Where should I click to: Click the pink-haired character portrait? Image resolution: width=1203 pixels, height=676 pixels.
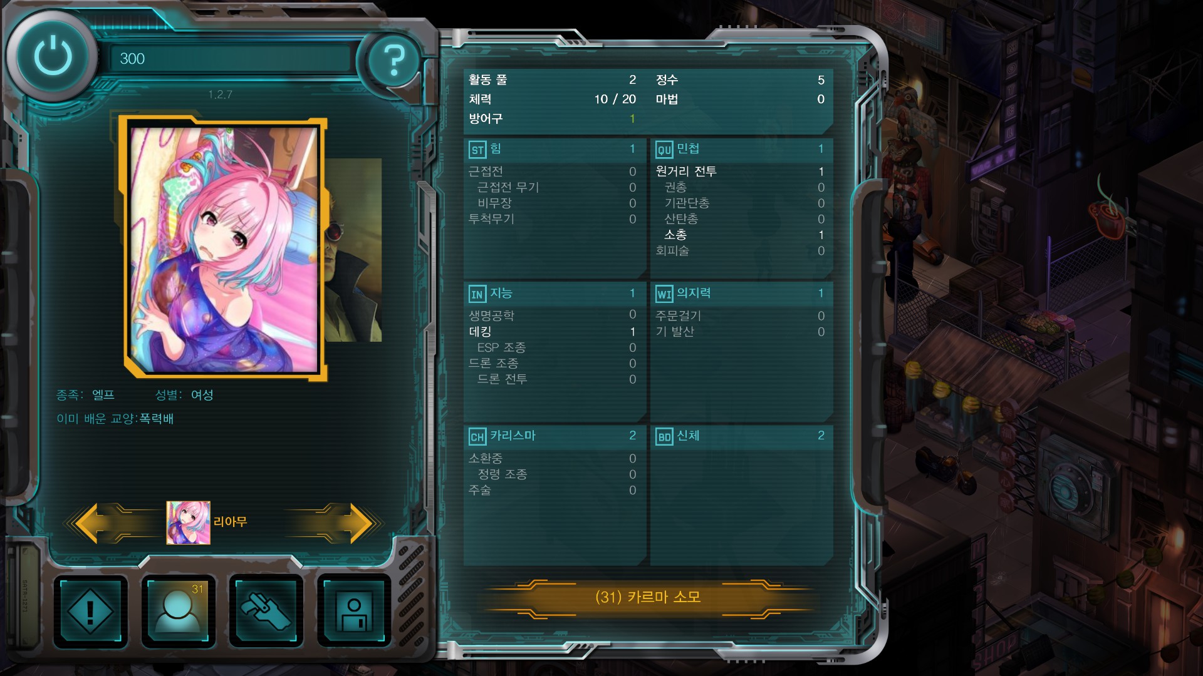(x=225, y=250)
